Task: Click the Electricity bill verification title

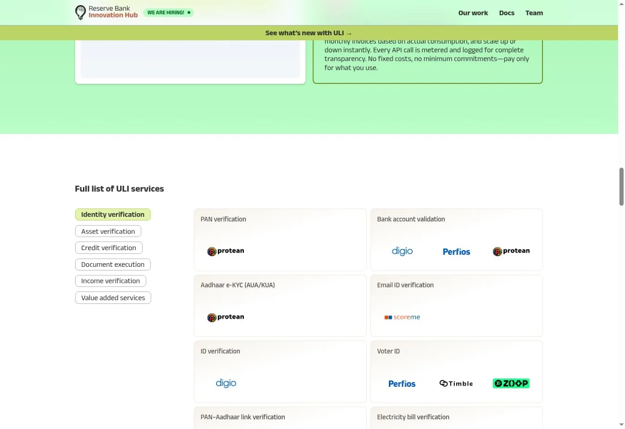Action: tap(413, 417)
